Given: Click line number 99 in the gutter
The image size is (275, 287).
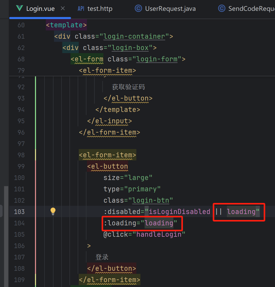Looking at the screenshot, I should [21, 166].
